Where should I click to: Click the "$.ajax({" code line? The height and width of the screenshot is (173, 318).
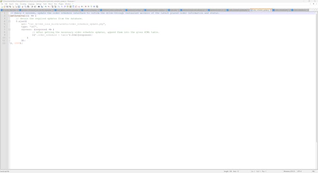coord(21,22)
